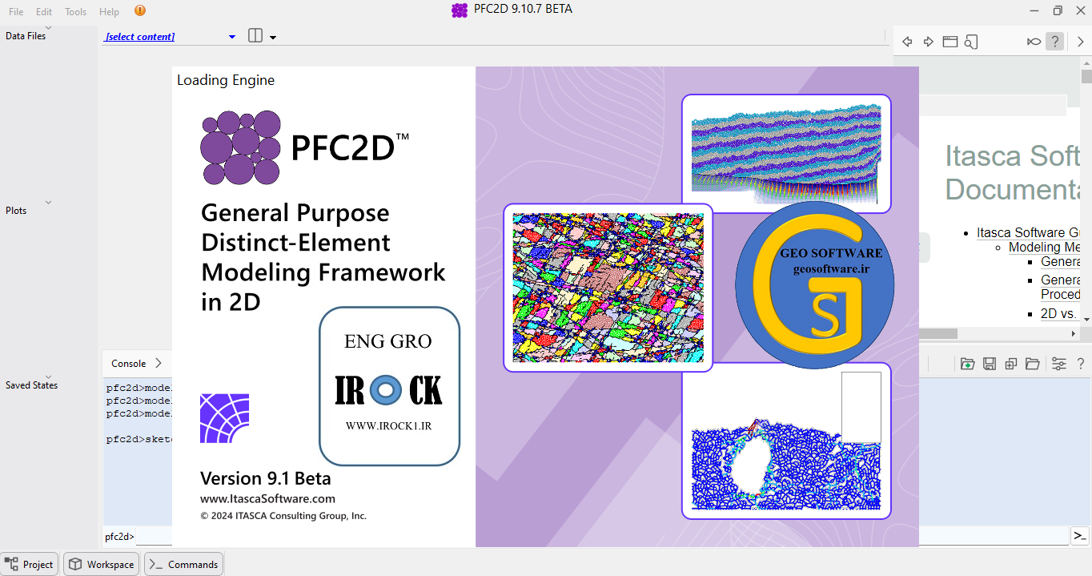Click the command prompt execute button
Screen dimensions: 1092x576
[x=1080, y=536]
